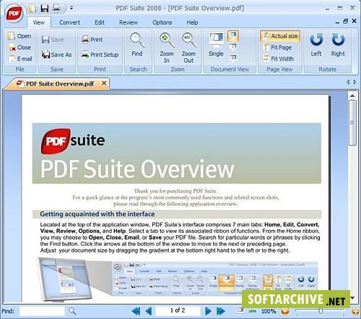Open the Review ribbon tab
This screenshot has width=361, height=319.
(128, 22)
